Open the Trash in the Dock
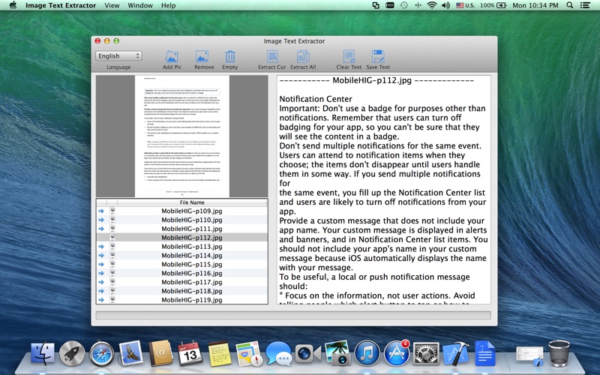 [559, 352]
